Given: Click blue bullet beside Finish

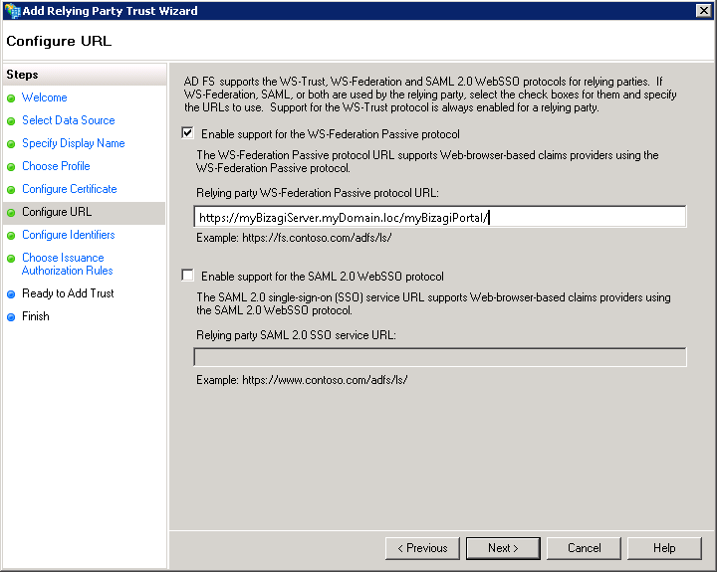Looking at the screenshot, I should pyautogui.click(x=11, y=317).
